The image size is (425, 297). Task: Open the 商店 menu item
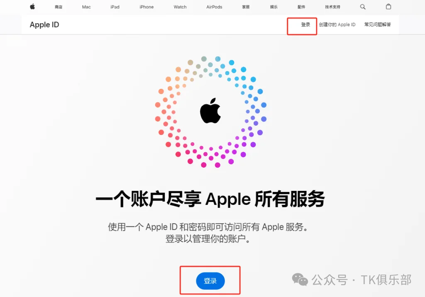(59, 7)
